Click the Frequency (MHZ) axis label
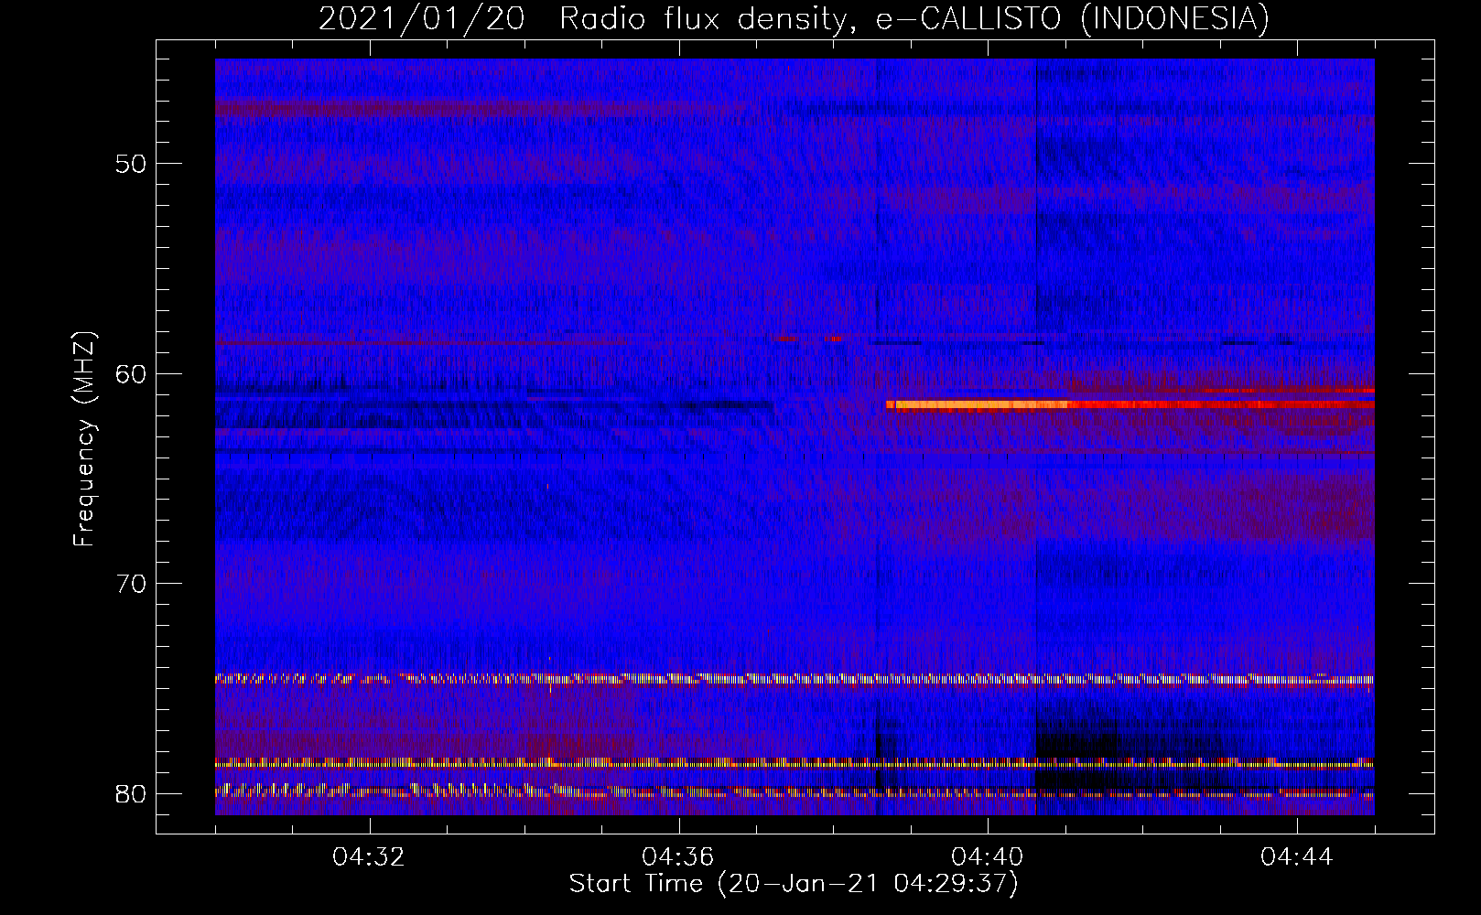Viewport: 1481px width, 915px height. (x=83, y=438)
